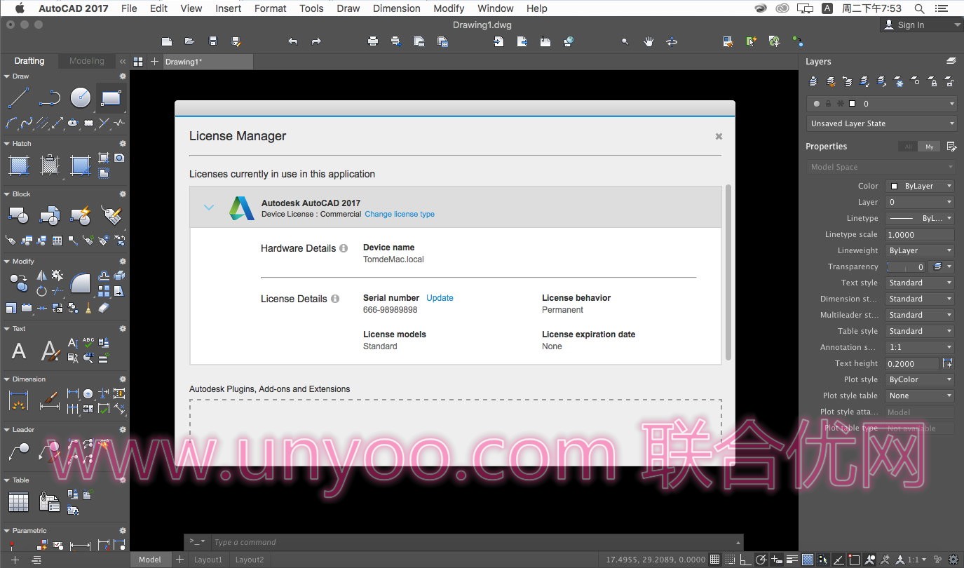This screenshot has width=964, height=568.
Task: Open the Dimension menu
Action: (x=397, y=8)
